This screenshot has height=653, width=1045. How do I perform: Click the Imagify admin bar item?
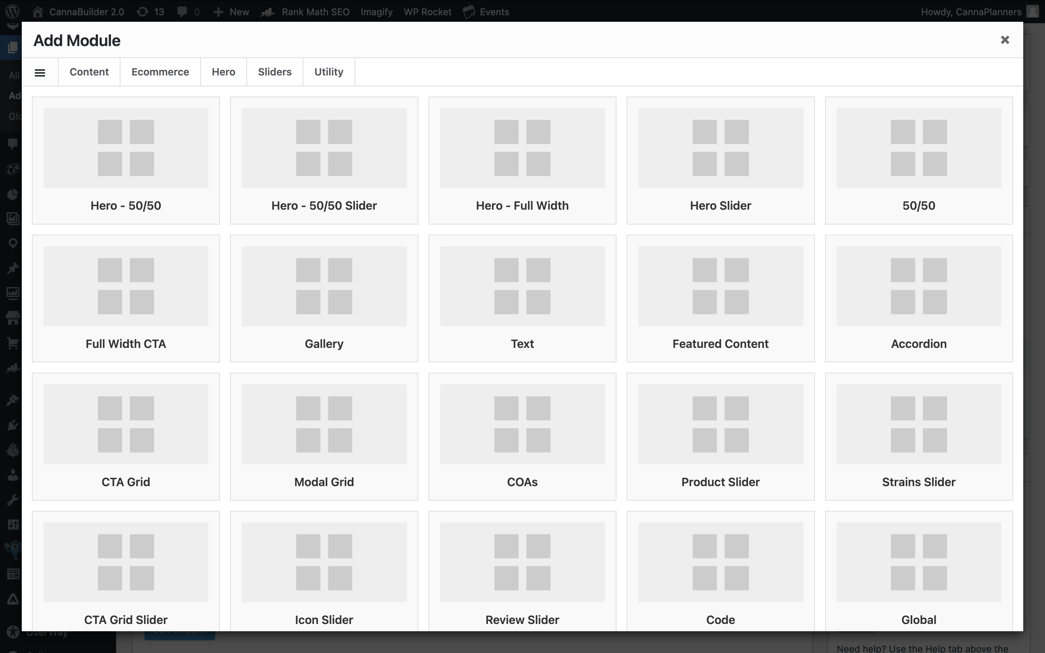pos(376,12)
